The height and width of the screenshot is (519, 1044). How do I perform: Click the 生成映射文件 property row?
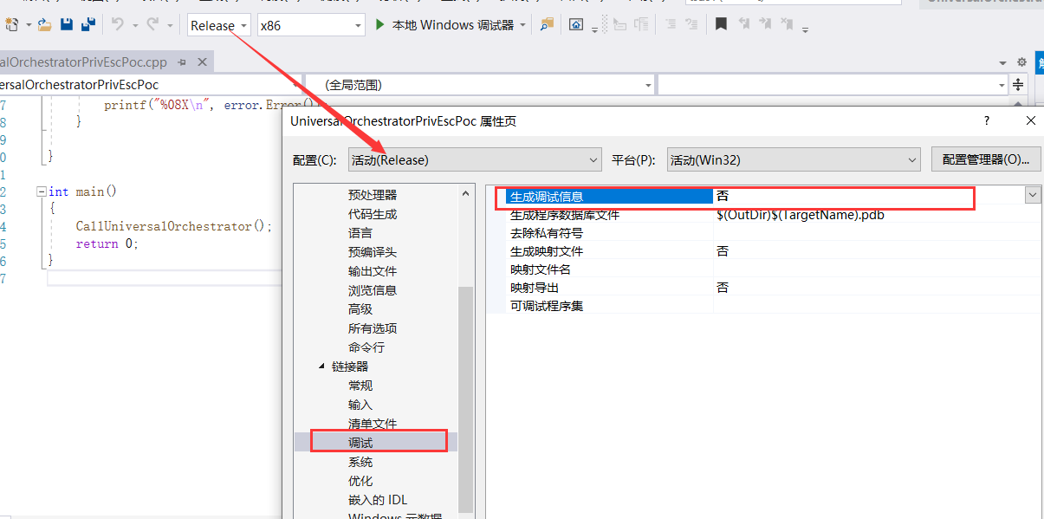point(774,251)
